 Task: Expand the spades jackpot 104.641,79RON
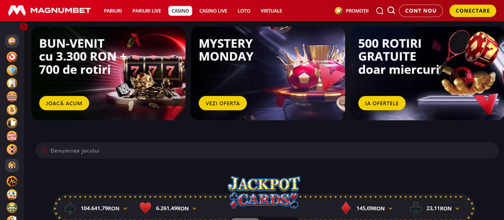coord(125,208)
